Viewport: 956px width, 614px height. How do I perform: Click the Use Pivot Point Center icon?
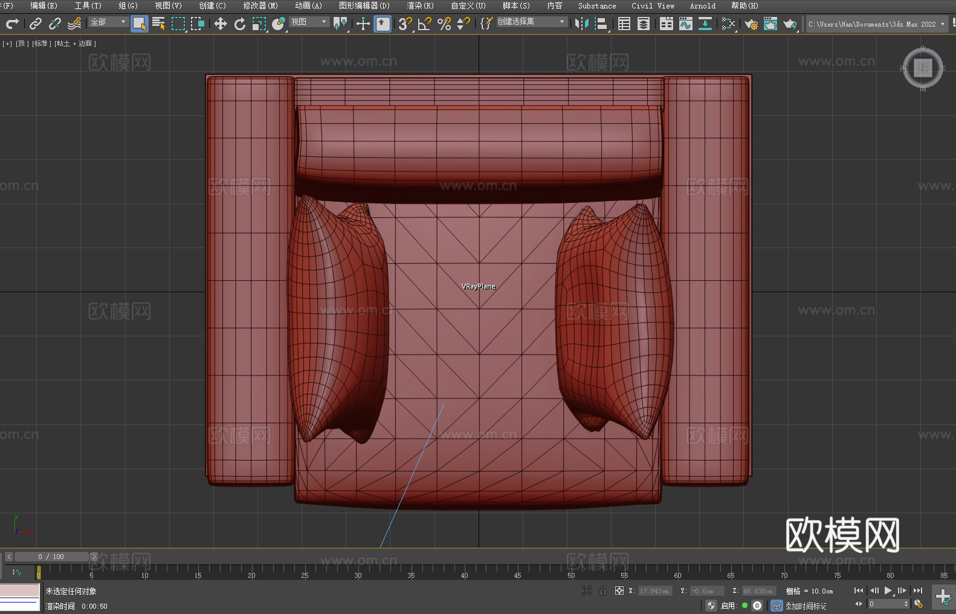340,24
